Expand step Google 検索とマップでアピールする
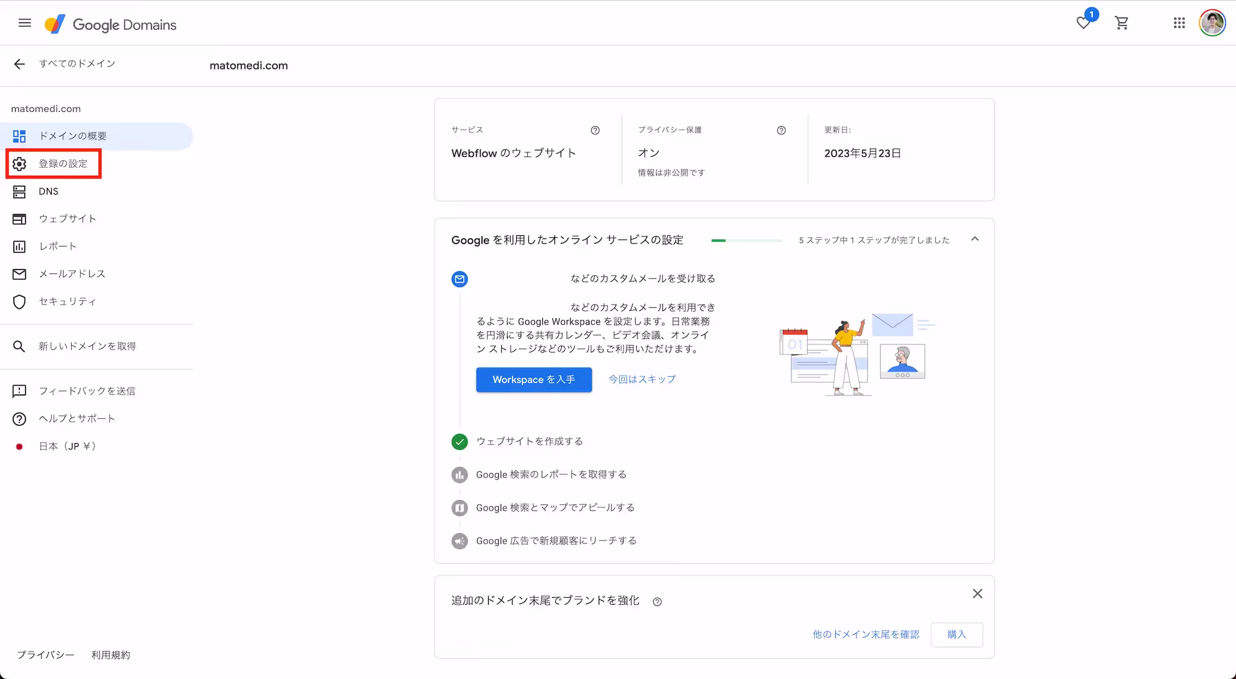The image size is (1236, 679). [x=556, y=508]
